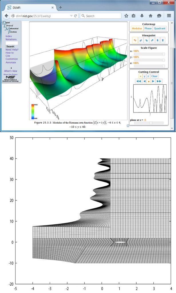
Task: Select the DLMF browser tab
Action: click(29, 7)
